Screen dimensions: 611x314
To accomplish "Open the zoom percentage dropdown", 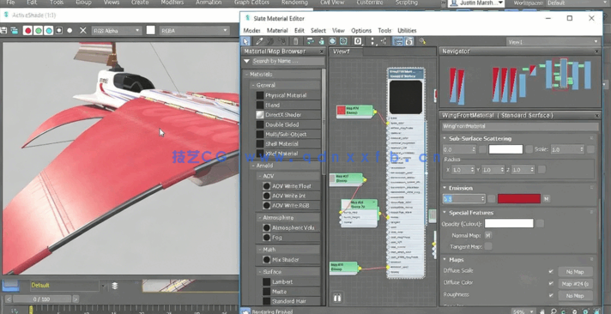I will click(x=523, y=311).
